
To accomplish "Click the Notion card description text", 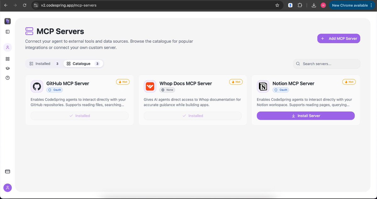I will (x=304, y=102).
